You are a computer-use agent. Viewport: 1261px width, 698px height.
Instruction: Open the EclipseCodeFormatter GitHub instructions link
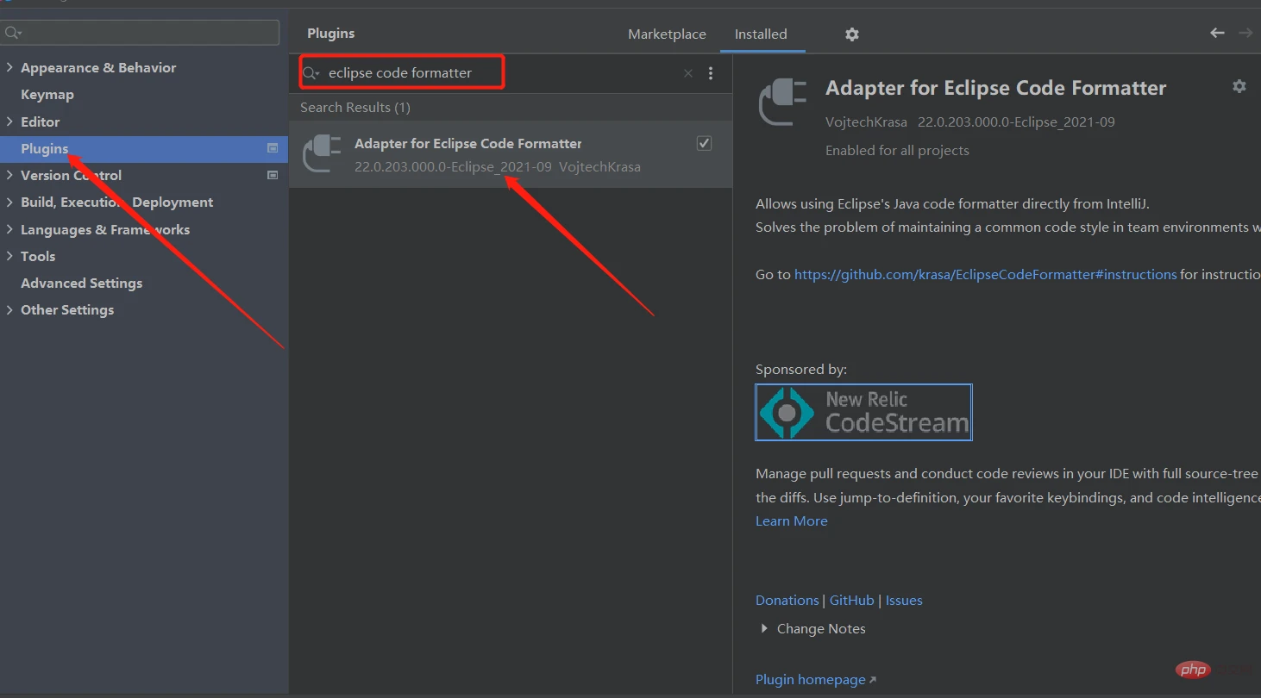[x=985, y=274]
